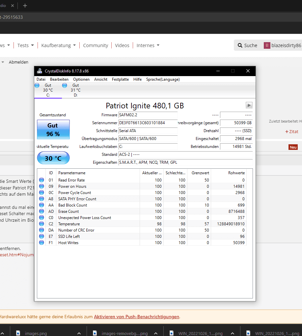The image size is (302, 336).
Task: Expand the Kaufberatung dropdown
Action: pos(59,45)
